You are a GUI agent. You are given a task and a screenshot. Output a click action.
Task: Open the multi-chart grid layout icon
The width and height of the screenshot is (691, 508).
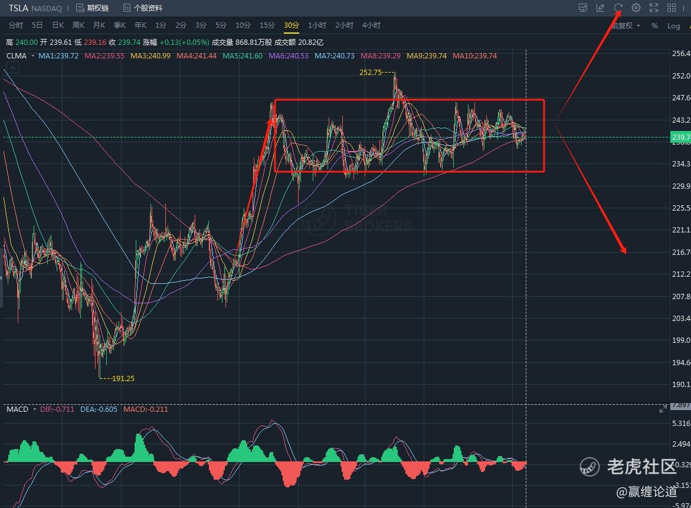click(x=672, y=8)
